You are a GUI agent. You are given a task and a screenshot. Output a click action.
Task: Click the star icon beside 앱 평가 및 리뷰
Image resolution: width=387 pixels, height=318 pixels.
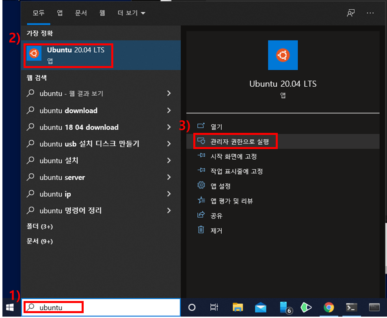201,200
